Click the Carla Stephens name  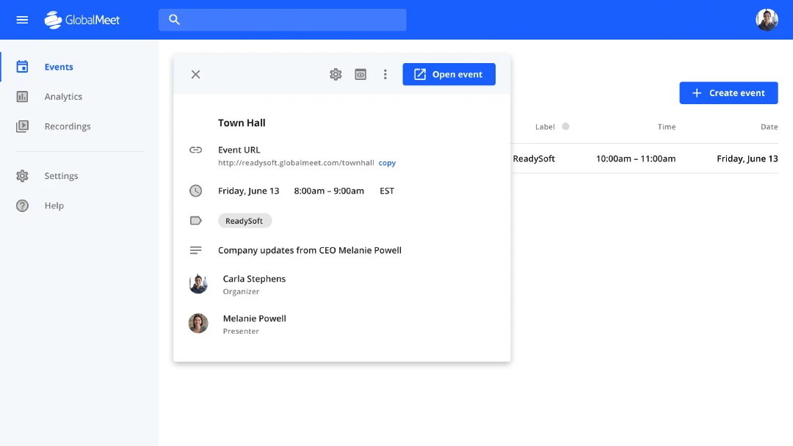tap(254, 279)
